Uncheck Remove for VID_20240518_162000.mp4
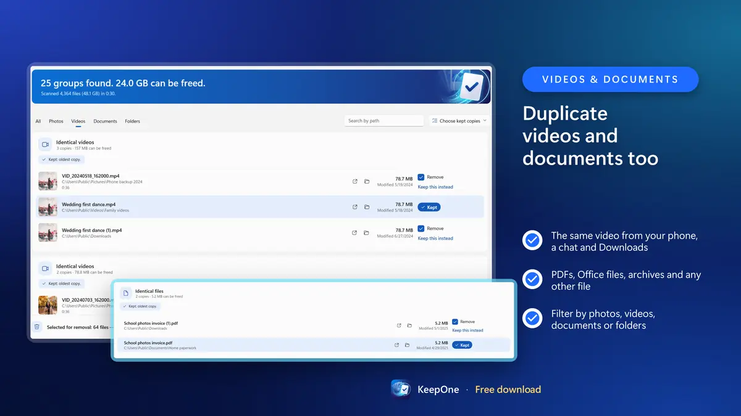This screenshot has height=416, width=741. click(421, 177)
